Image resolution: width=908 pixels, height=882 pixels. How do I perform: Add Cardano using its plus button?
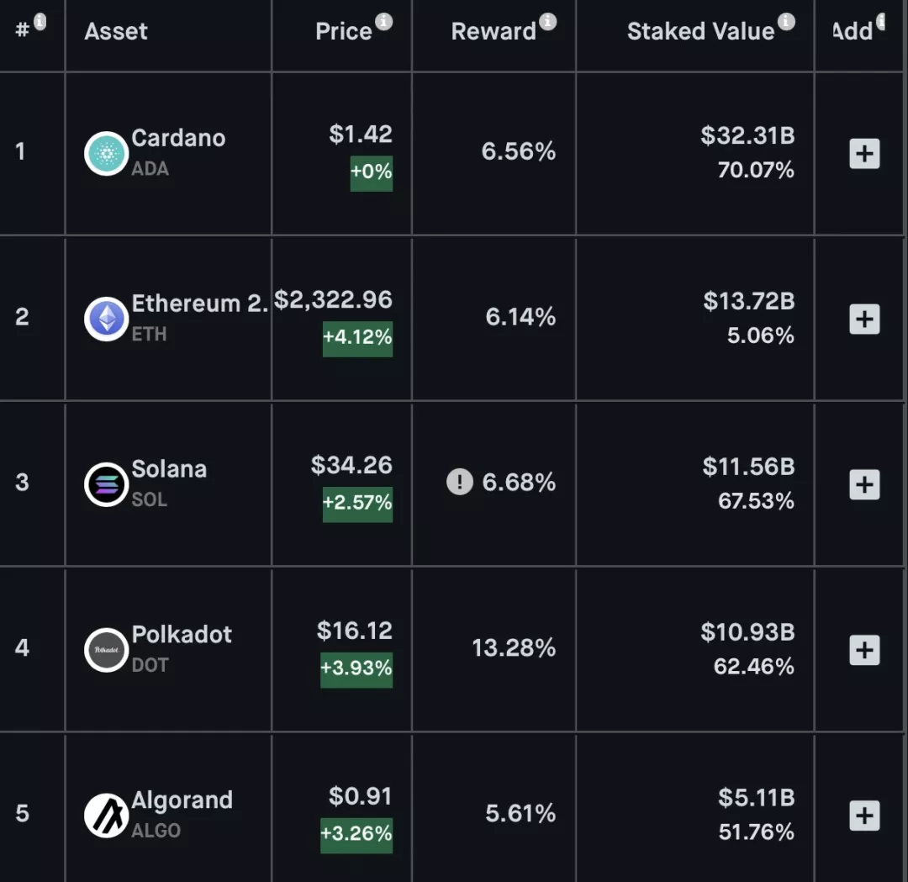pyautogui.click(x=864, y=155)
